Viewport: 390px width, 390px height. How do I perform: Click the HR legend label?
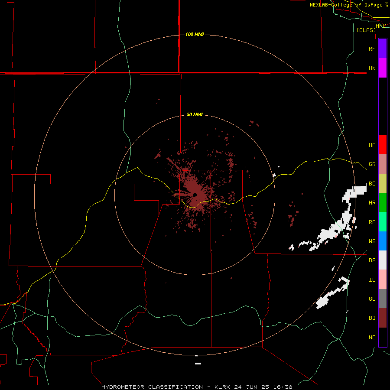372,203
